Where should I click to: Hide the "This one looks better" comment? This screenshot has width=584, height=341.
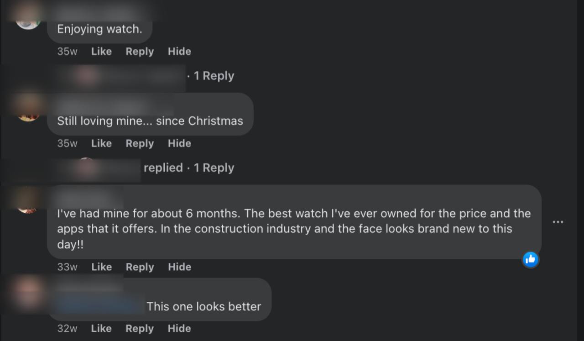[x=179, y=329]
